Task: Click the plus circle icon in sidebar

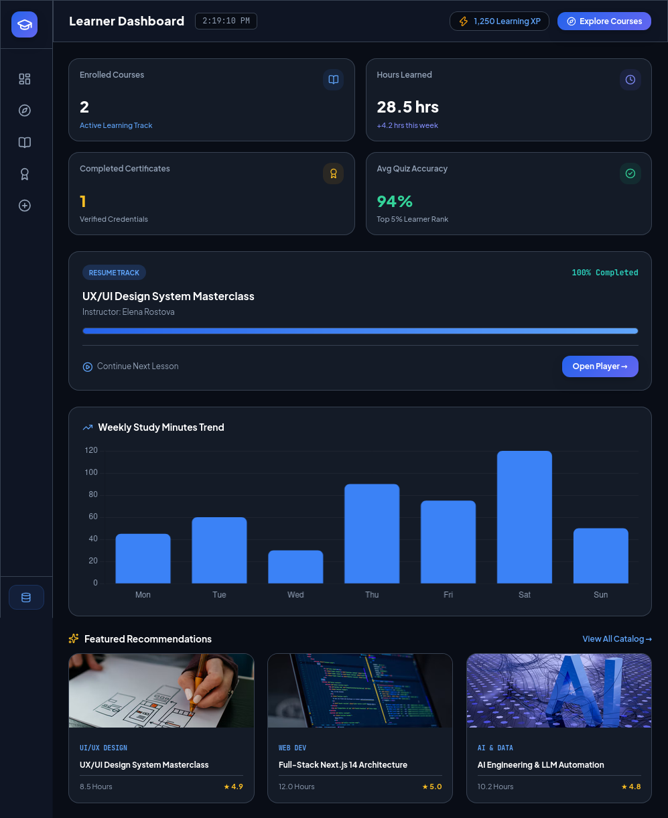Action: pyautogui.click(x=25, y=206)
